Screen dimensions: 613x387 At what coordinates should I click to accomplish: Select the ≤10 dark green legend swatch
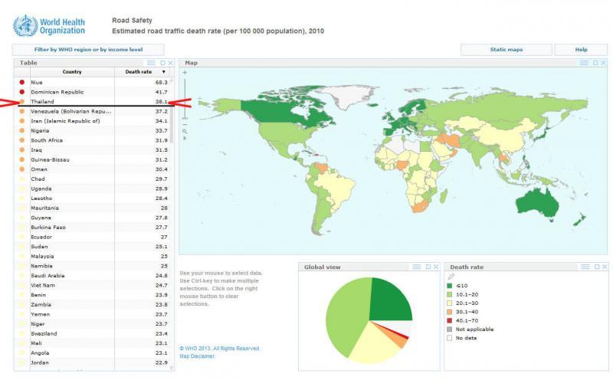[x=450, y=286]
